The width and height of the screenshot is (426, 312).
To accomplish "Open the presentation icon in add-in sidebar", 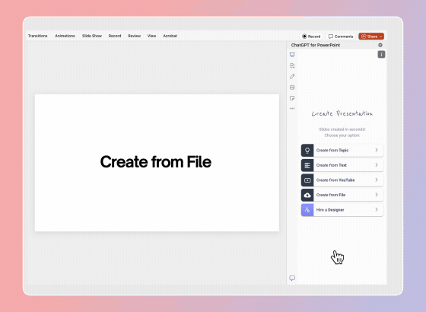I will (x=292, y=55).
